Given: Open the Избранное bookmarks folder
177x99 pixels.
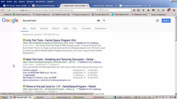Looking at the screenshot, I should click(7, 15).
